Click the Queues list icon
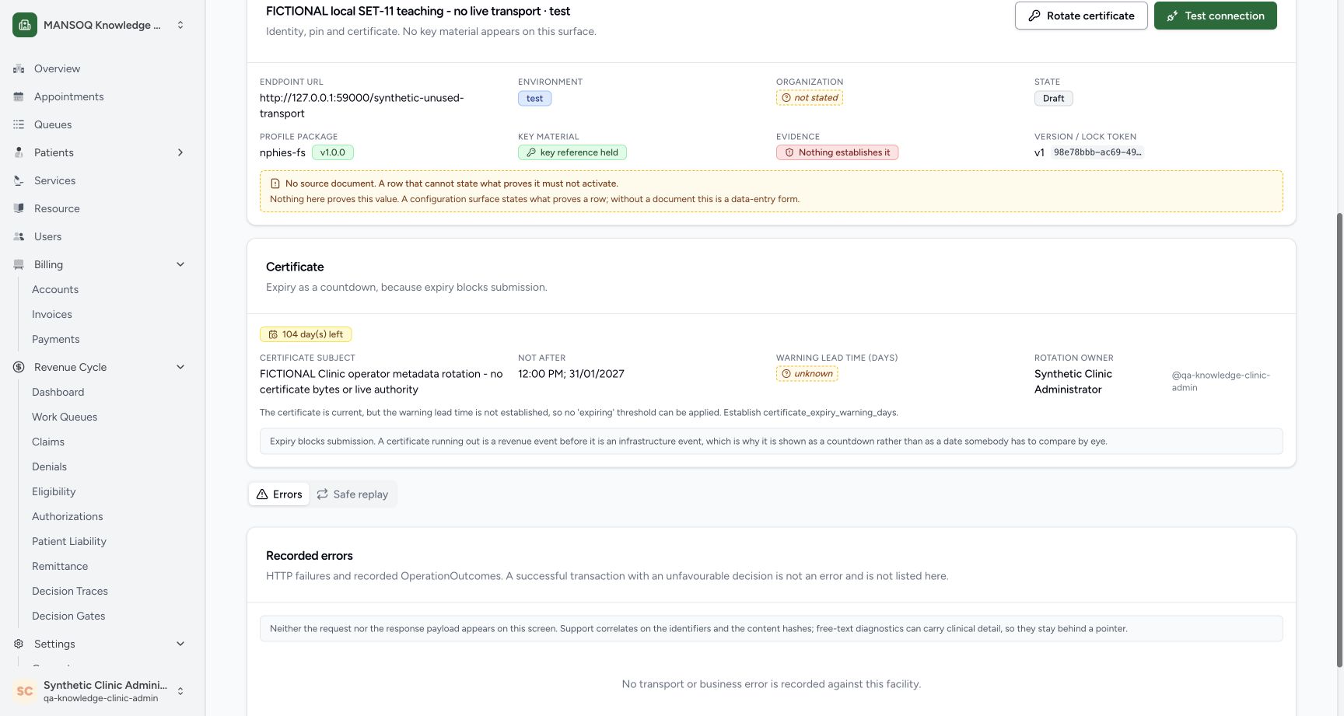Viewport: 1344px width, 716px height. [19, 124]
